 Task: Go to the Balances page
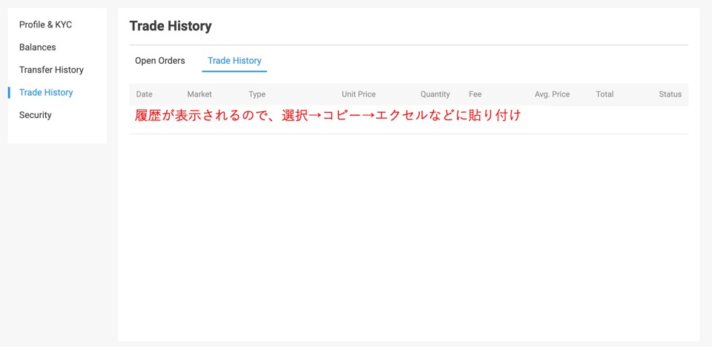coord(38,47)
